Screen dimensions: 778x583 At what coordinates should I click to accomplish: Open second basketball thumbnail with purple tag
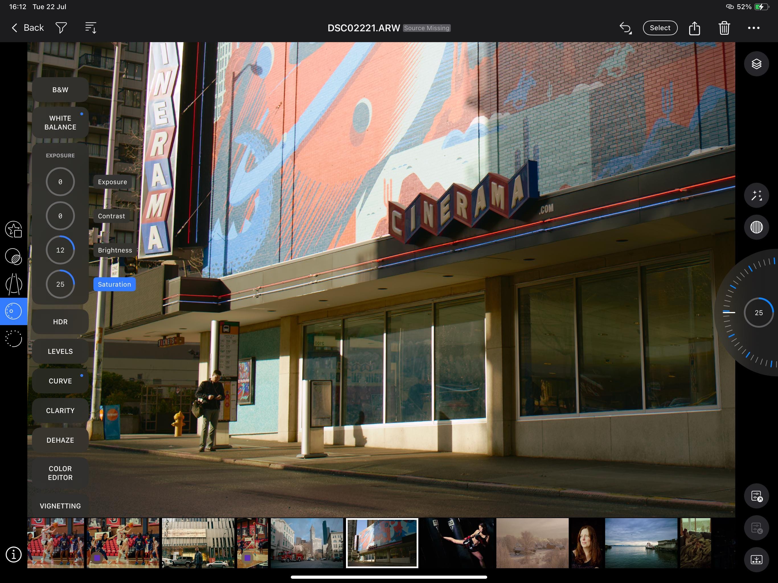(123, 543)
